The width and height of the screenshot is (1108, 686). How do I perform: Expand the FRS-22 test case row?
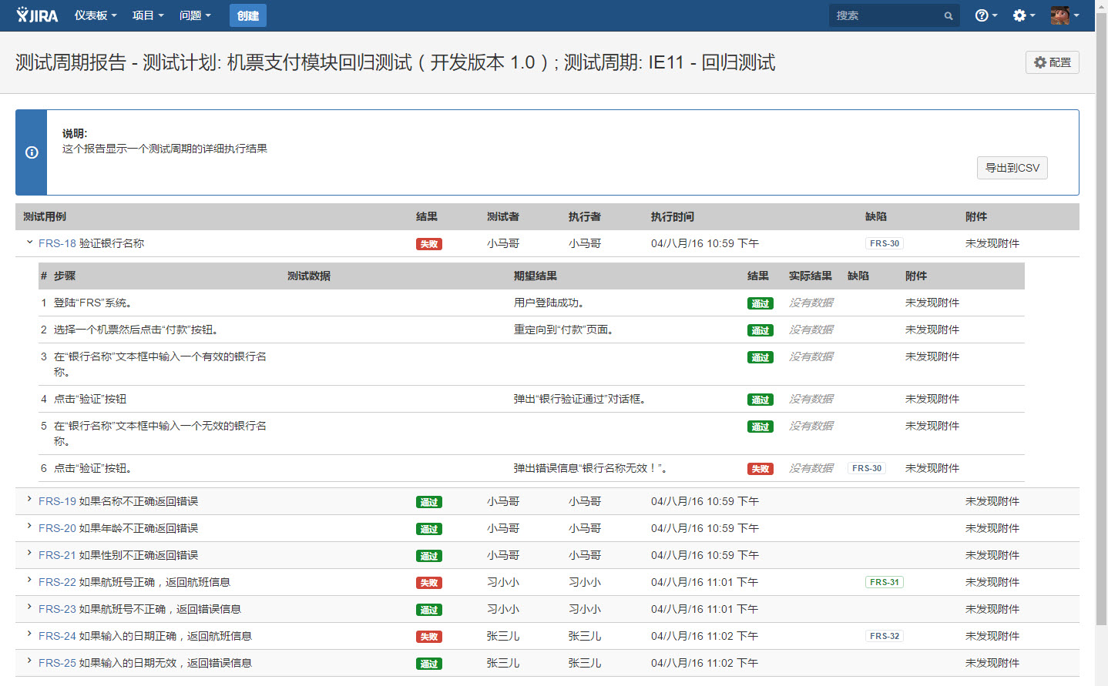(x=29, y=581)
